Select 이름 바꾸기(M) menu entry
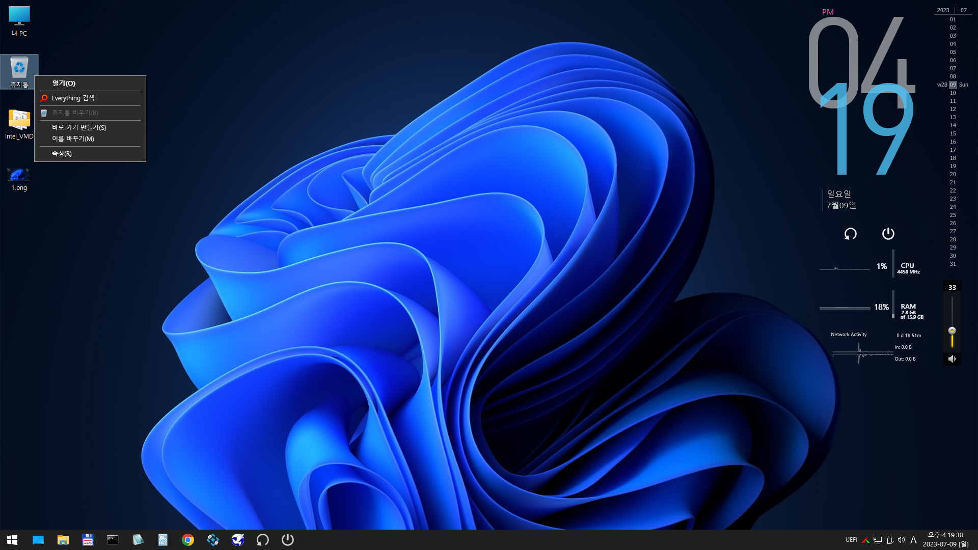 click(x=90, y=139)
